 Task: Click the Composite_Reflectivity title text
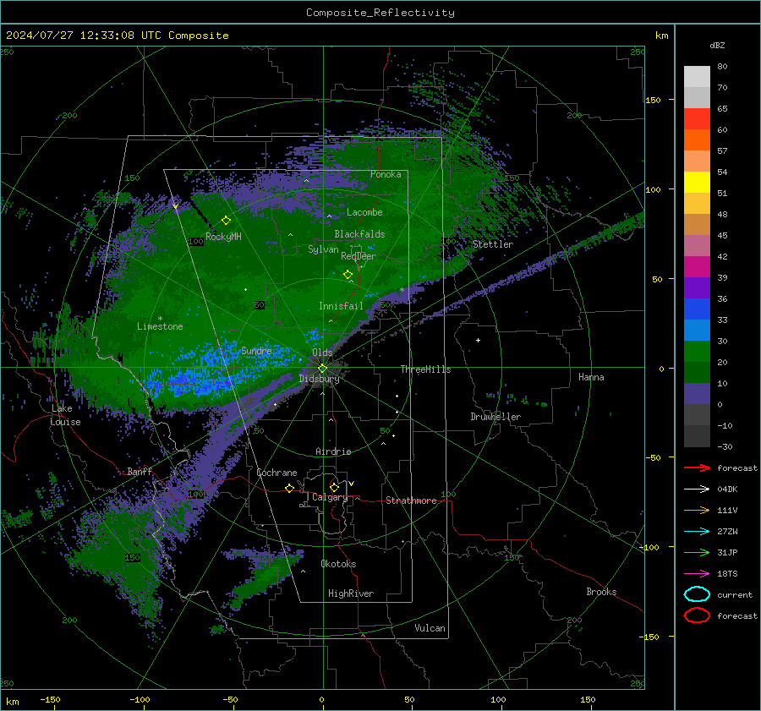[x=380, y=13]
